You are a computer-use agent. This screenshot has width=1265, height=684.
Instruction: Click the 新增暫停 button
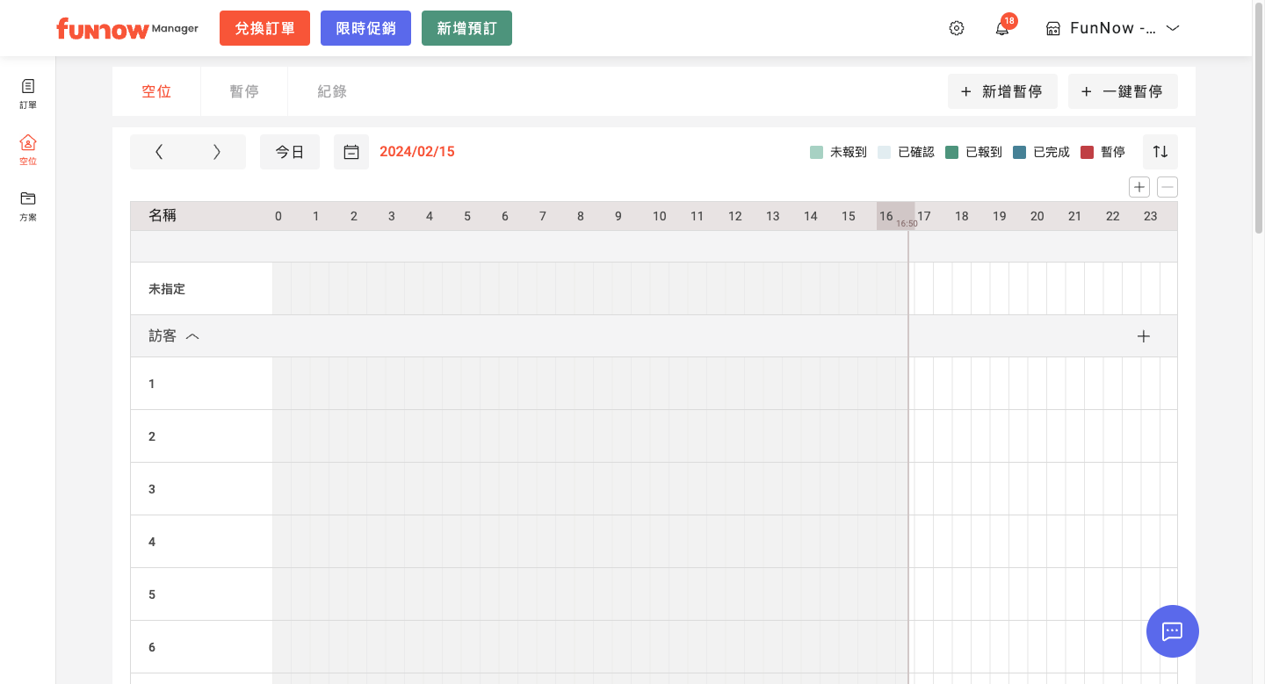1002,91
